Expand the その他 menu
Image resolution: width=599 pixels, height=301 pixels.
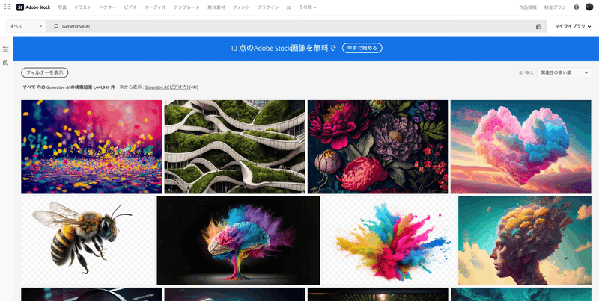click(308, 7)
